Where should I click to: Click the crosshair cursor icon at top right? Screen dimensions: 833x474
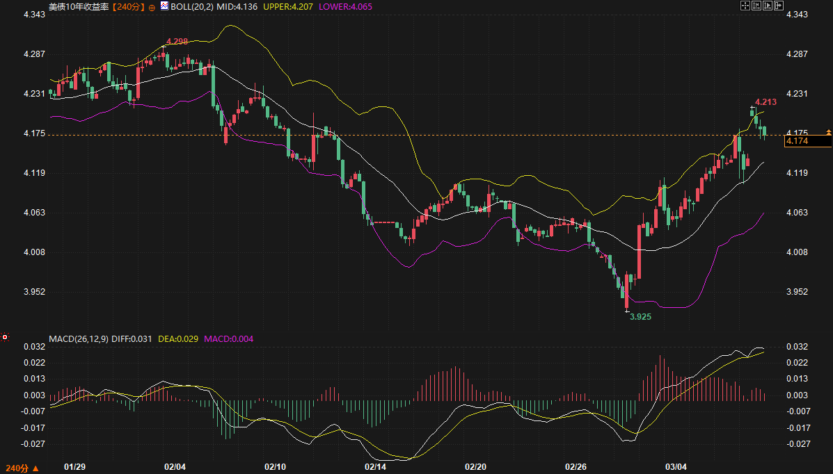(x=745, y=6)
